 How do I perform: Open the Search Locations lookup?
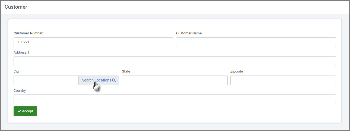(x=99, y=80)
